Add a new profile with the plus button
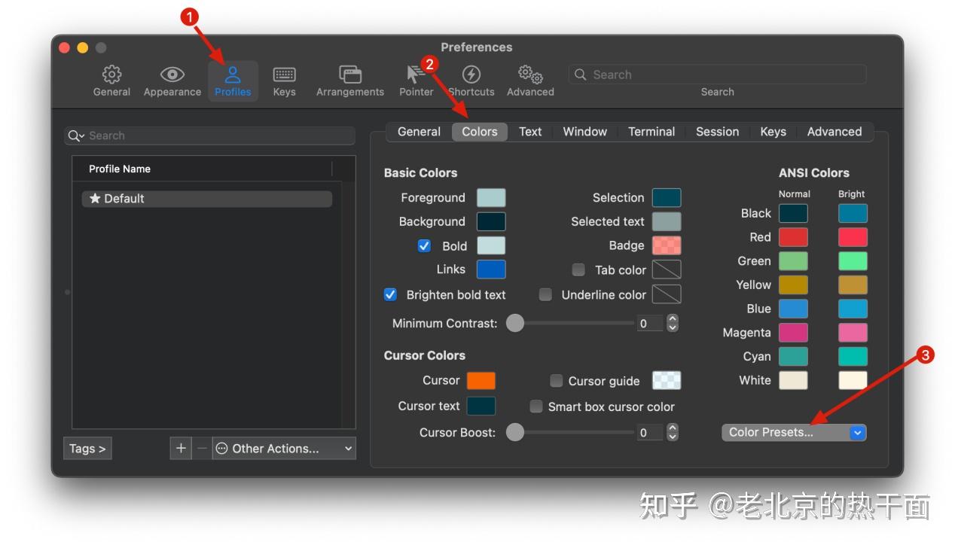This screenshot has width=955, height=545. tap(181, 448)
